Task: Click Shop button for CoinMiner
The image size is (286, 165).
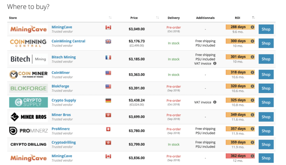Action: click(x=266, y=75)
